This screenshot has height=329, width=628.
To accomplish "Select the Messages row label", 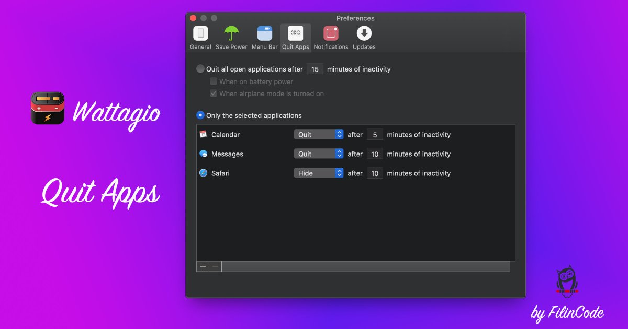I will [x=227, y=154].
